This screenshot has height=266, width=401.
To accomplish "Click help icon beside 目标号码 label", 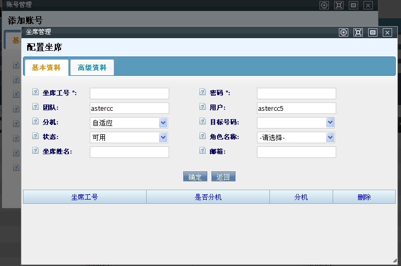I will 203,122.
